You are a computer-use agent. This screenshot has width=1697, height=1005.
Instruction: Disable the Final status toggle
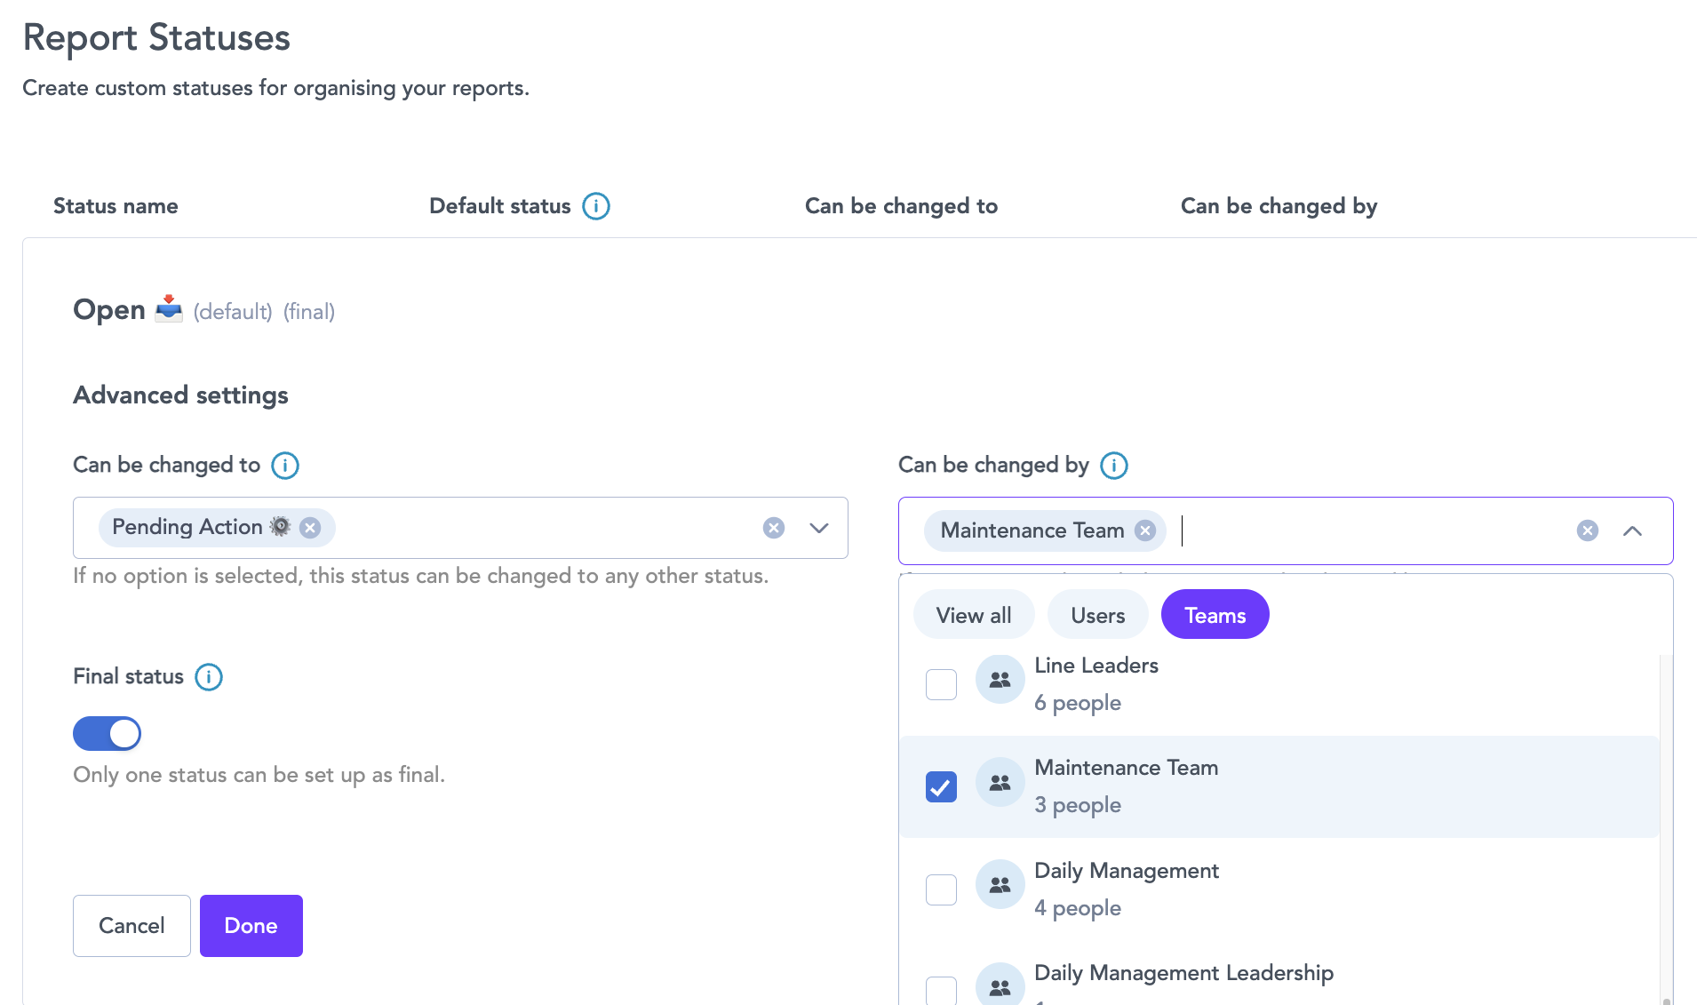tap(107, 733)
